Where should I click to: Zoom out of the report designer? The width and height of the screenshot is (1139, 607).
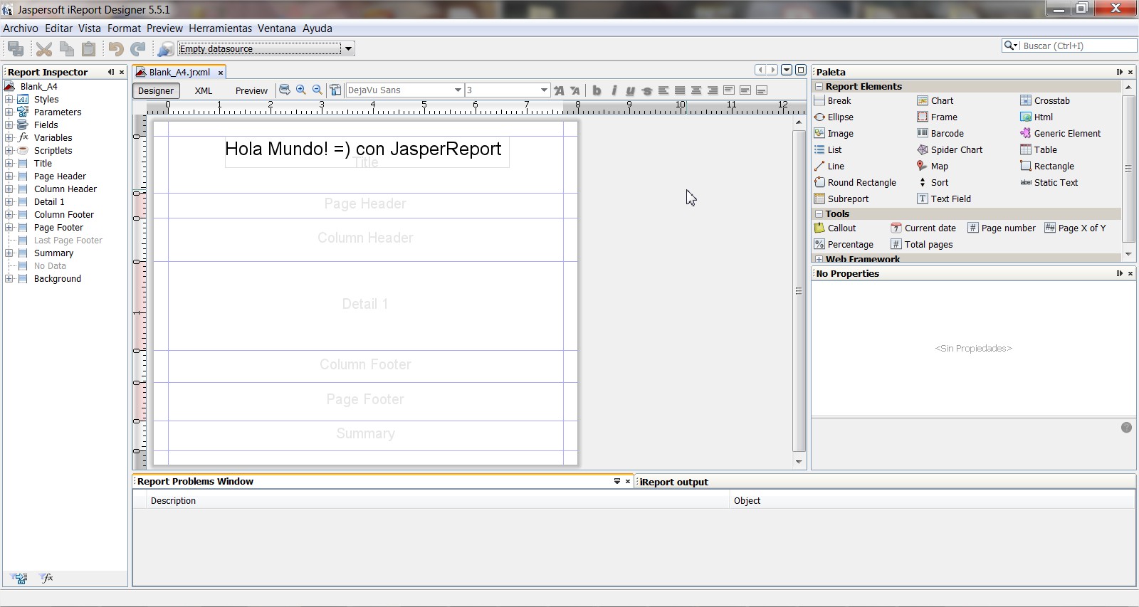(317, 90)
